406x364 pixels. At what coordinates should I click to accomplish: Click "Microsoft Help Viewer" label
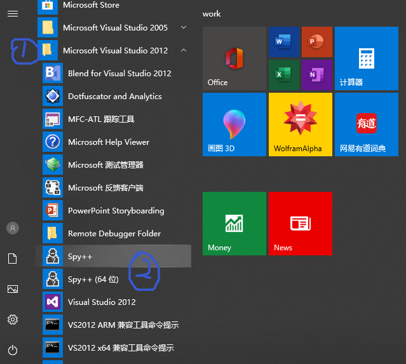coord(109,142)
